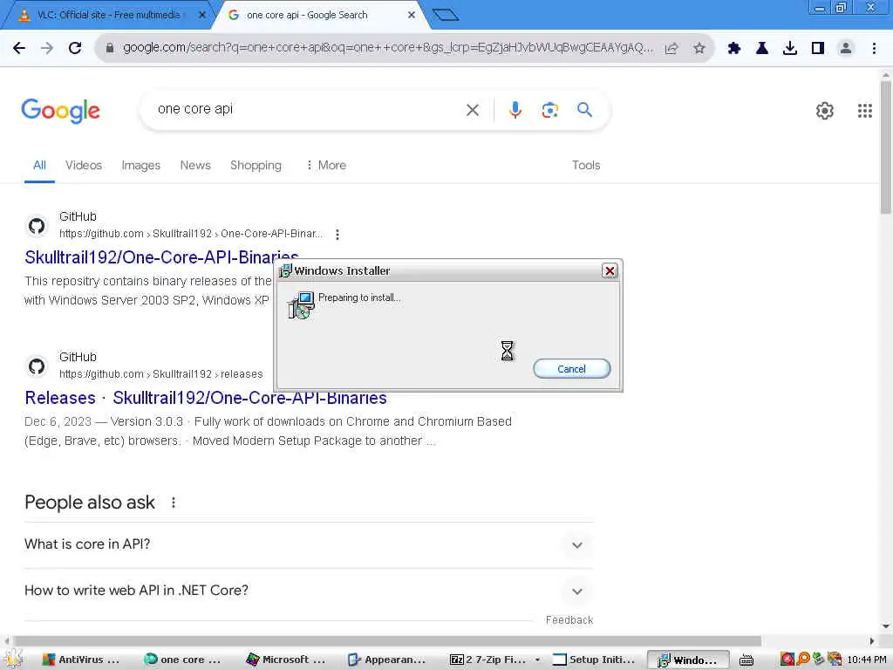Switch to the VLC Official site tab
The image size is (893, 670).
[x=108, y=15]
